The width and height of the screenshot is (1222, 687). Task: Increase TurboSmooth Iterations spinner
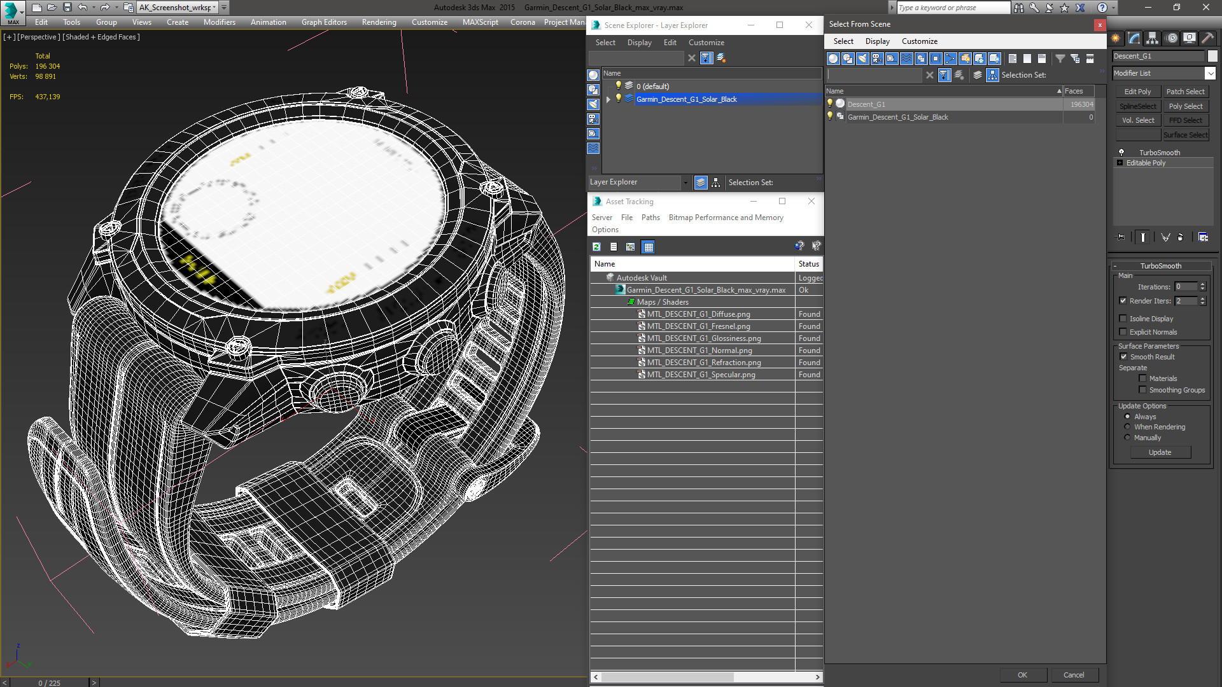(x=1203, y=284)
